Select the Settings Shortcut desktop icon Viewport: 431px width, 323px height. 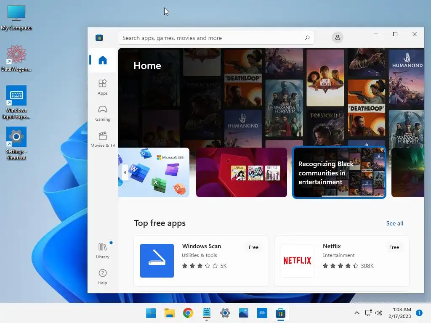(16, 144)
